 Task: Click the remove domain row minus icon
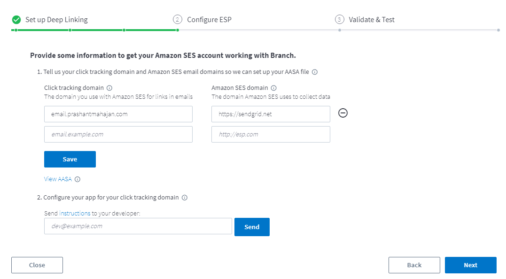[343, 113]
